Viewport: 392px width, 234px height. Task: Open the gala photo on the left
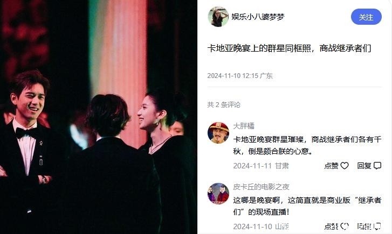(99, 117)
